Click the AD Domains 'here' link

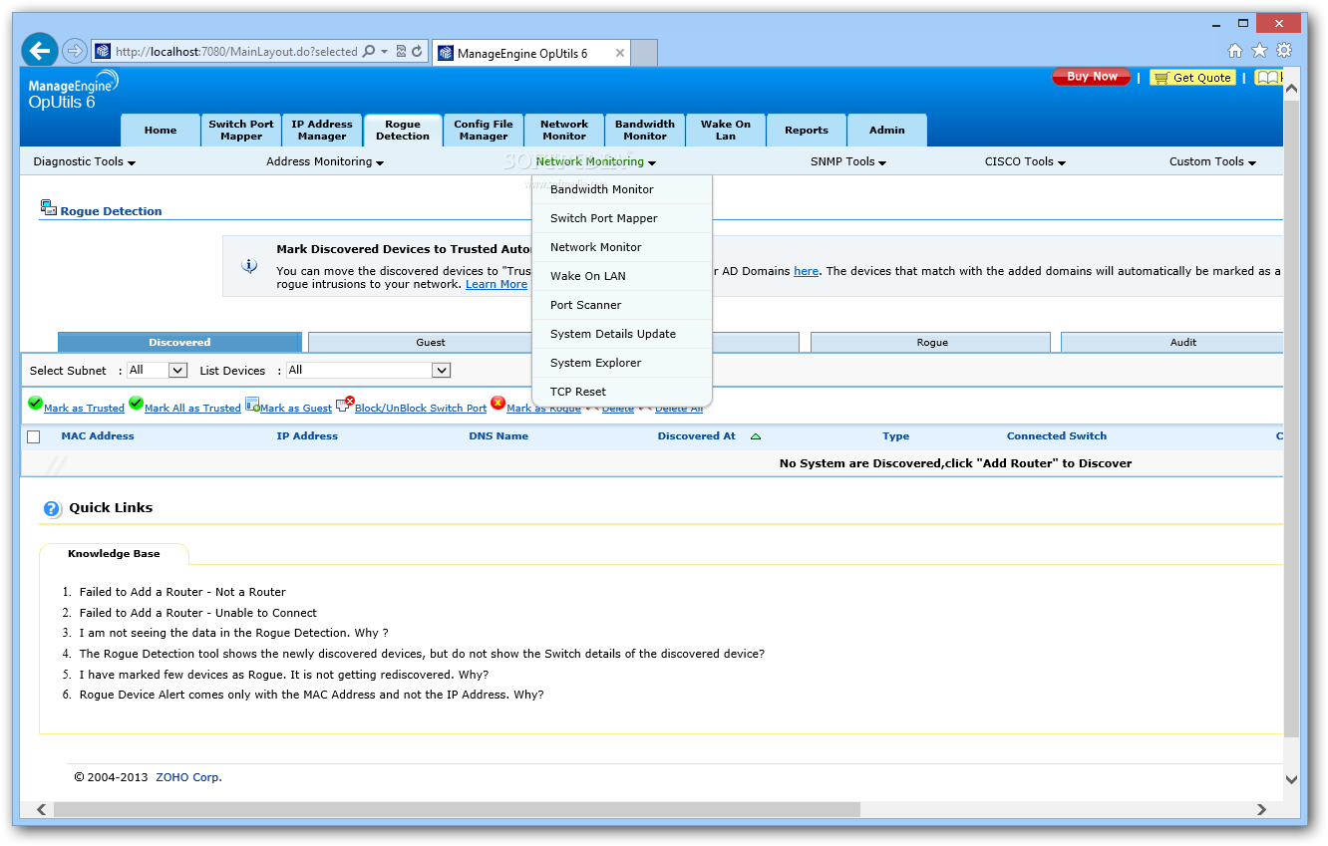click(x=806, y=271)
